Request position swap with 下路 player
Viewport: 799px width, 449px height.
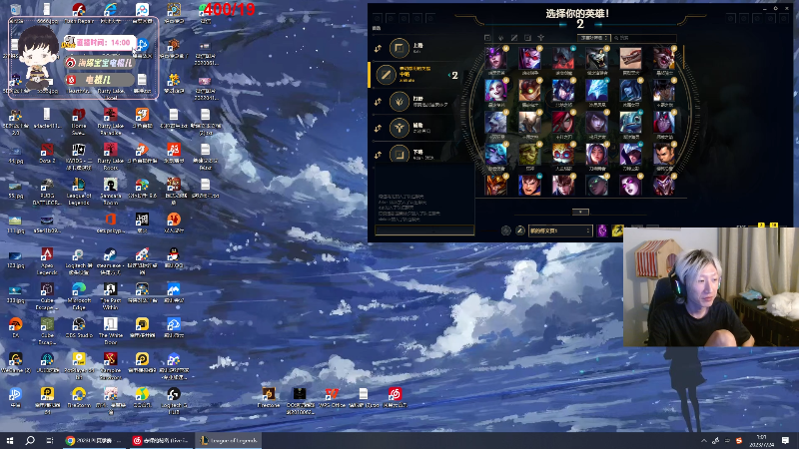tap(379, 155)
